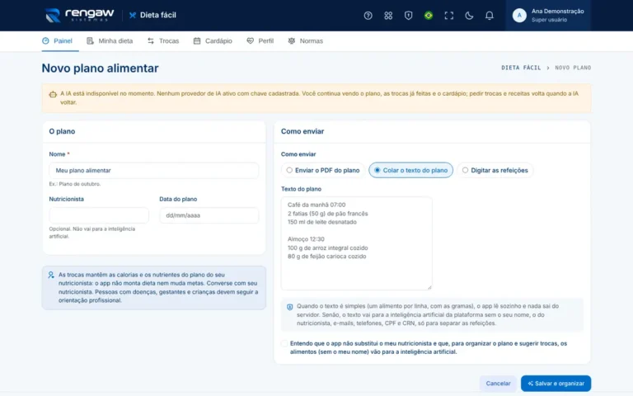Image resolution: width=633 pixels, height=396 pixels.
Task: Switch to dark mode moon icon
Action: point(469,16)
